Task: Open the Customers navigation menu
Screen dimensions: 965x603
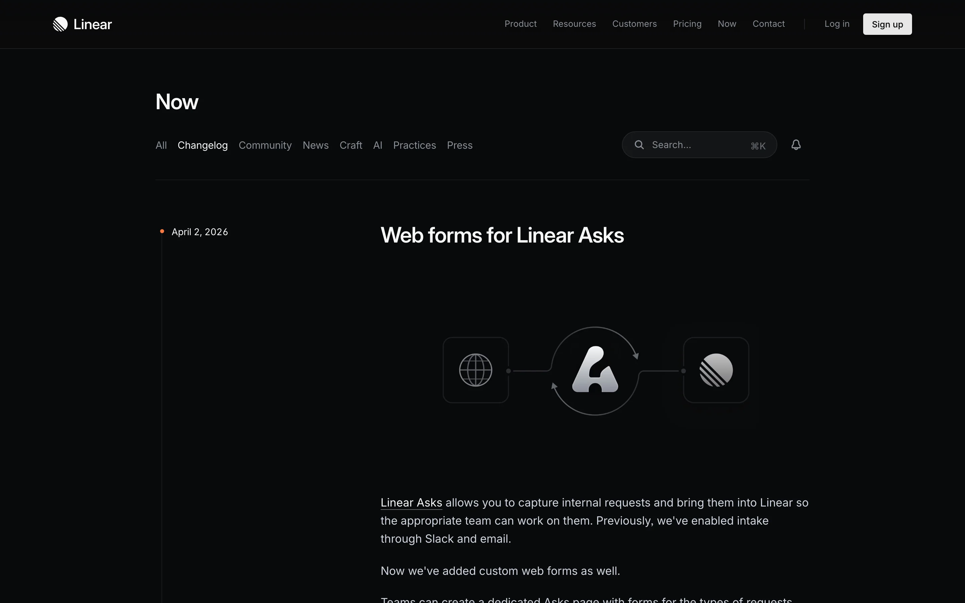Action: 634,24
